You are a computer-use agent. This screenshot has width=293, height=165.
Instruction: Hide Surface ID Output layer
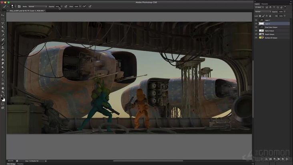256,38
